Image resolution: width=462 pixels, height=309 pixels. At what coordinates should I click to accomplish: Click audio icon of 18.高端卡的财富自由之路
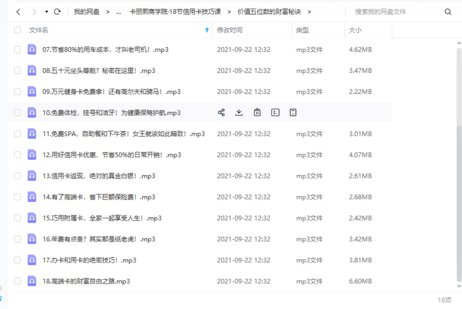tap(32, 281)
